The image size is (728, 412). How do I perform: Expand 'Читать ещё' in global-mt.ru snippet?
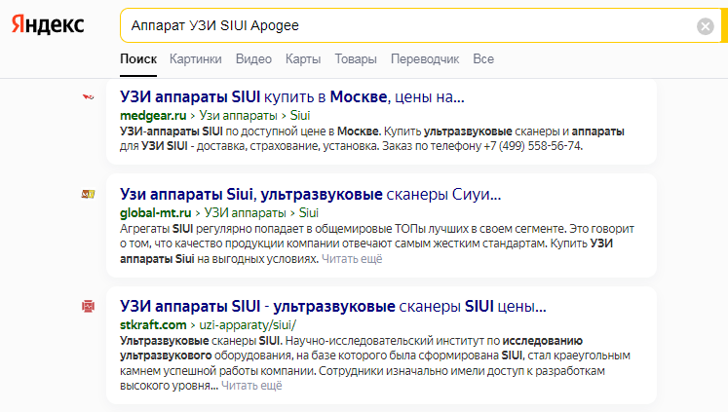coord(353,259)
